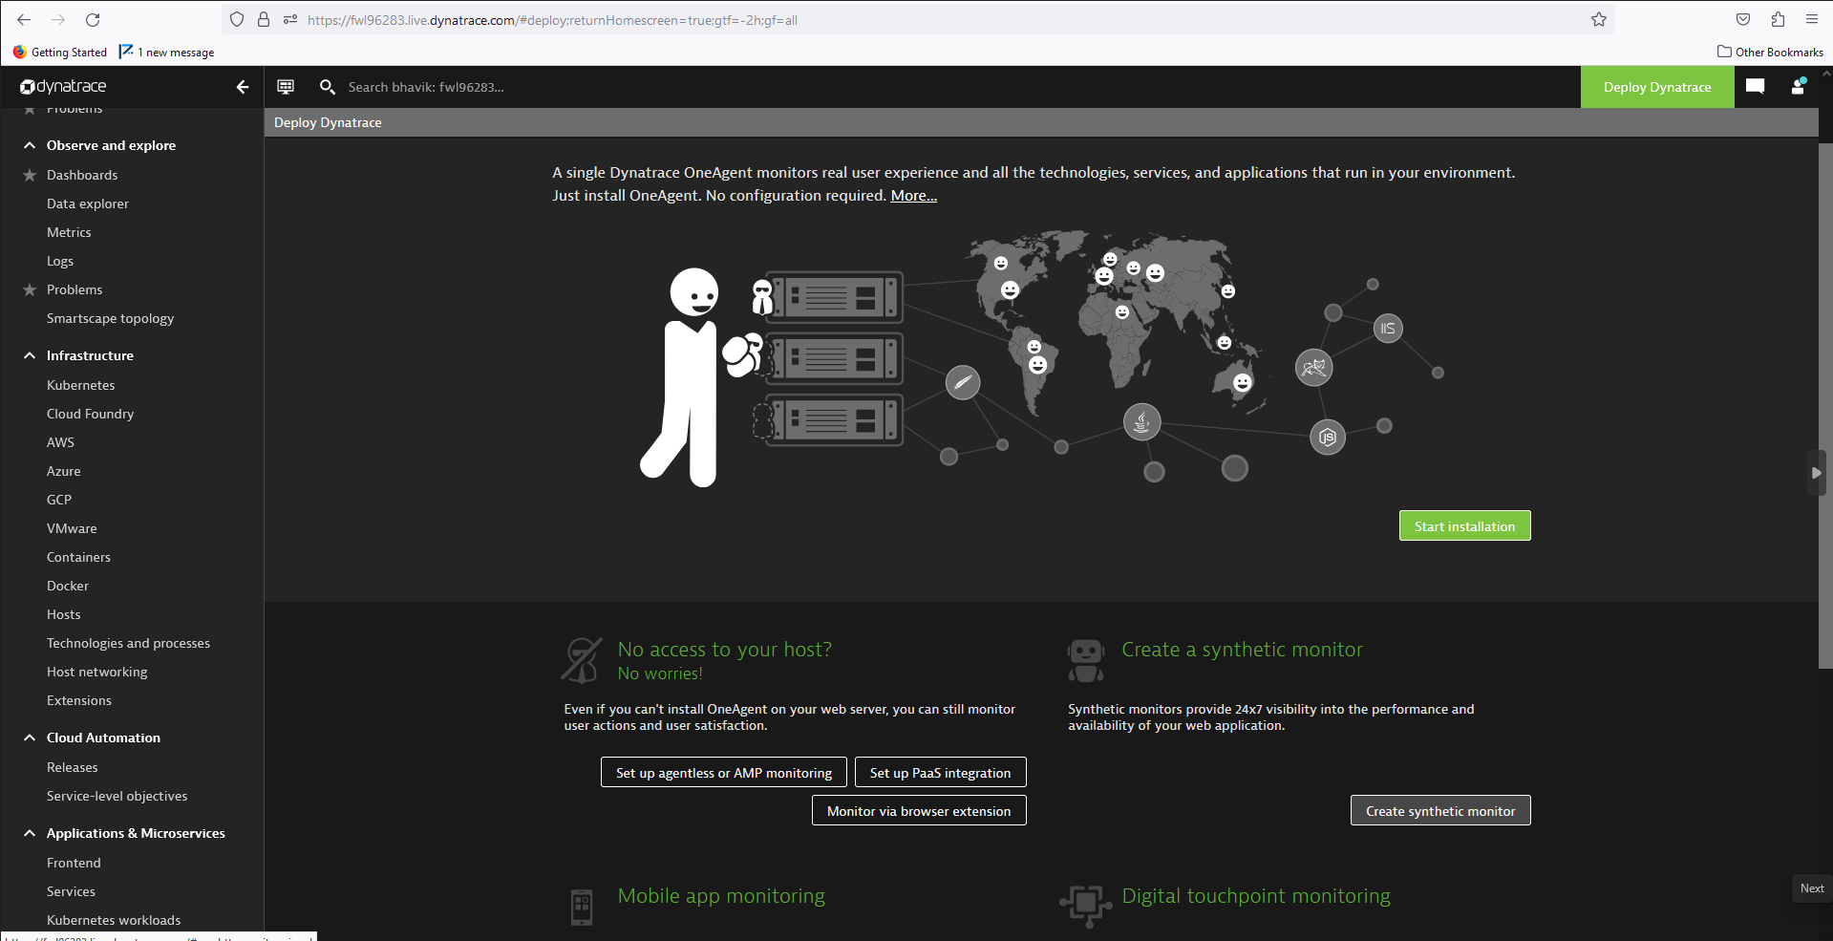The width and height of the screenshot is (1833, 941).
Task: Click the Next button at bottom right
Action: (1812, 888)
